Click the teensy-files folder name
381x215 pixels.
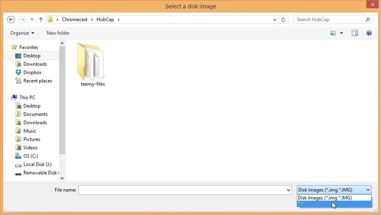click(93, 84)
